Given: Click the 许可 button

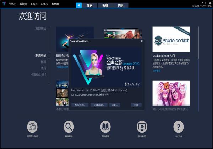Looking at the screenshot, I should tap(115, 105).
